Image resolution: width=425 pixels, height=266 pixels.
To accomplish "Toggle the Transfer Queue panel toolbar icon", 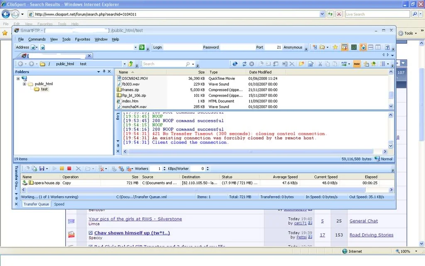I will pyautogui.click(x=344, y=47).
